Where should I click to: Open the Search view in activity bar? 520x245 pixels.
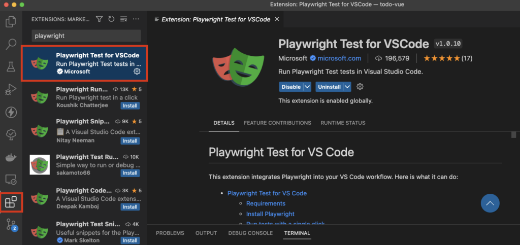click(11, 44)
